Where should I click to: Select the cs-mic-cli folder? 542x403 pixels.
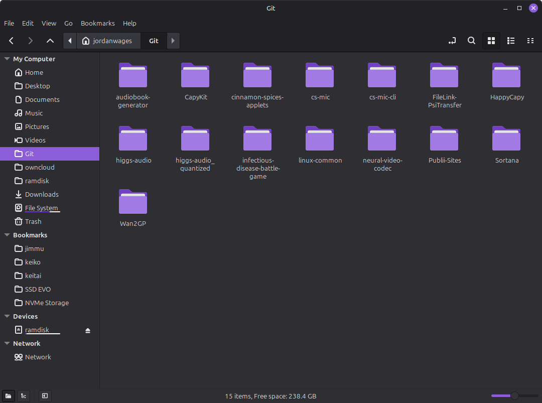(x=382, y=82)
